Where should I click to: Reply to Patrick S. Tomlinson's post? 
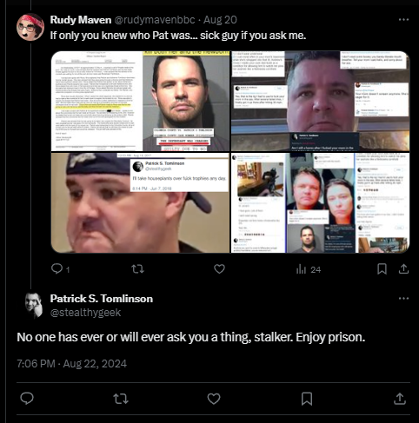27,399
